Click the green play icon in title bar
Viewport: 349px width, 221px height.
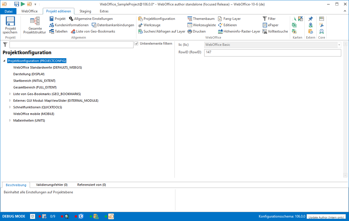[x=23, y=4]
